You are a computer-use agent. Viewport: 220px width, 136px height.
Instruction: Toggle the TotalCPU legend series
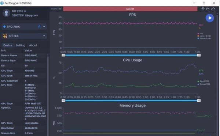coord(203,84)
